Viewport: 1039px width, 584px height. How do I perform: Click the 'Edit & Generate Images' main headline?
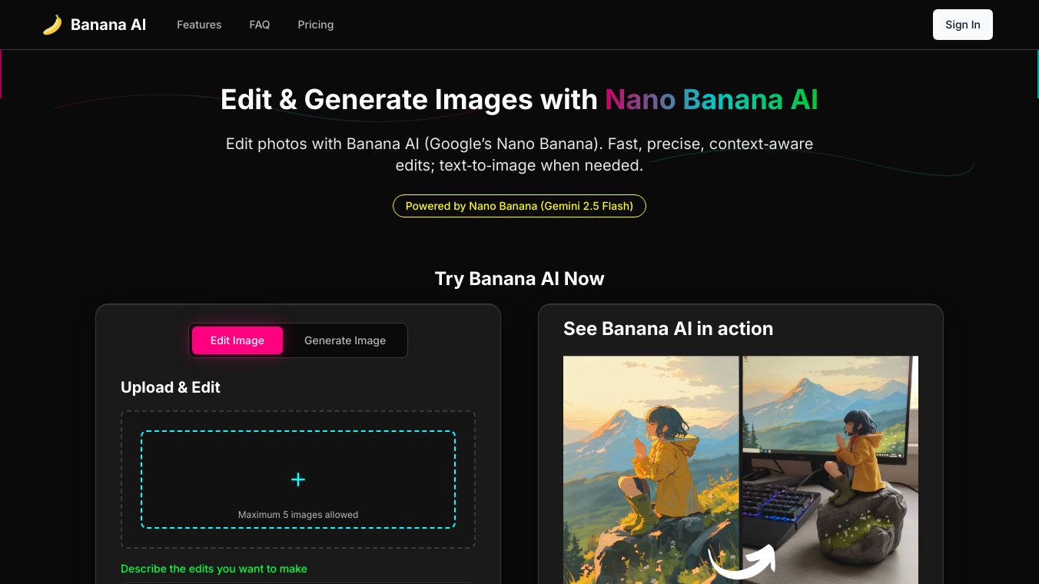coord(519,100)
